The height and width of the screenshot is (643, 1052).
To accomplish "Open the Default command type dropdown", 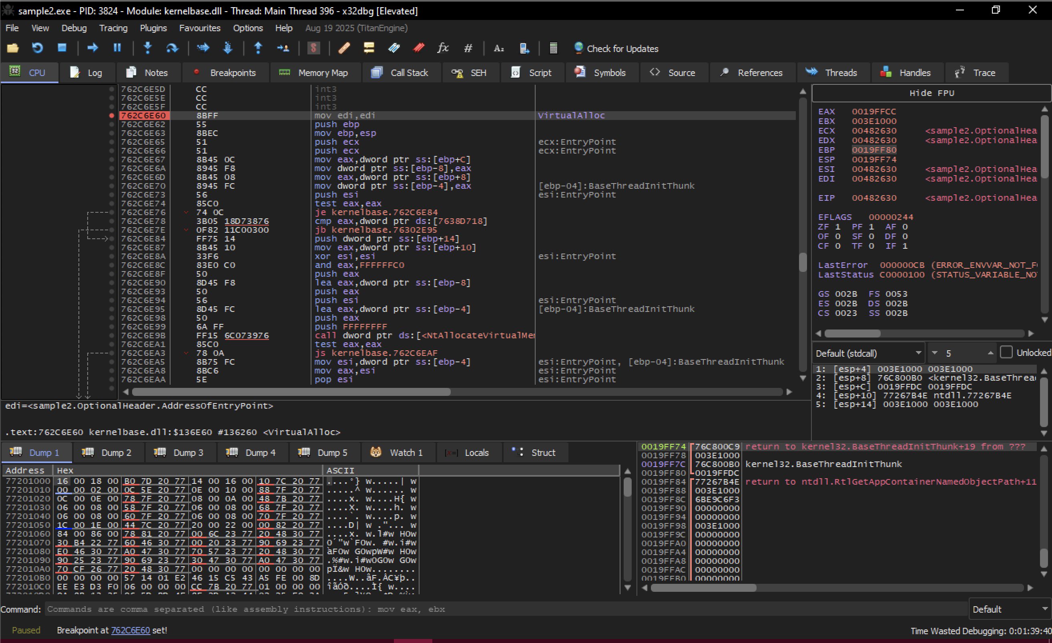I will coord(1009,609).
